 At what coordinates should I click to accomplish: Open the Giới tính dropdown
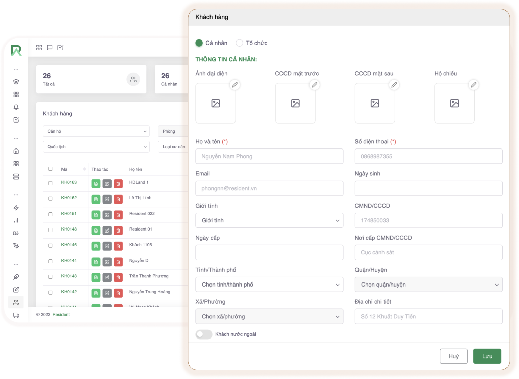pos(269,220)
